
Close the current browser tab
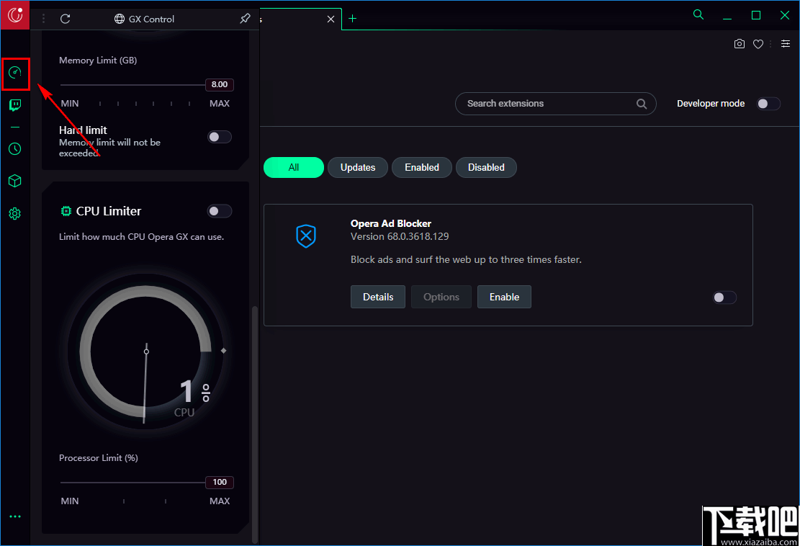pos(331,19)
